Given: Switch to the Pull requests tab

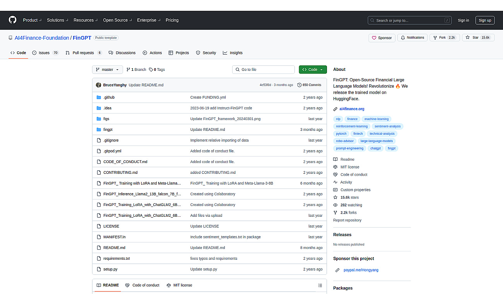Looking at the screenshot, I should pos(84,53).
